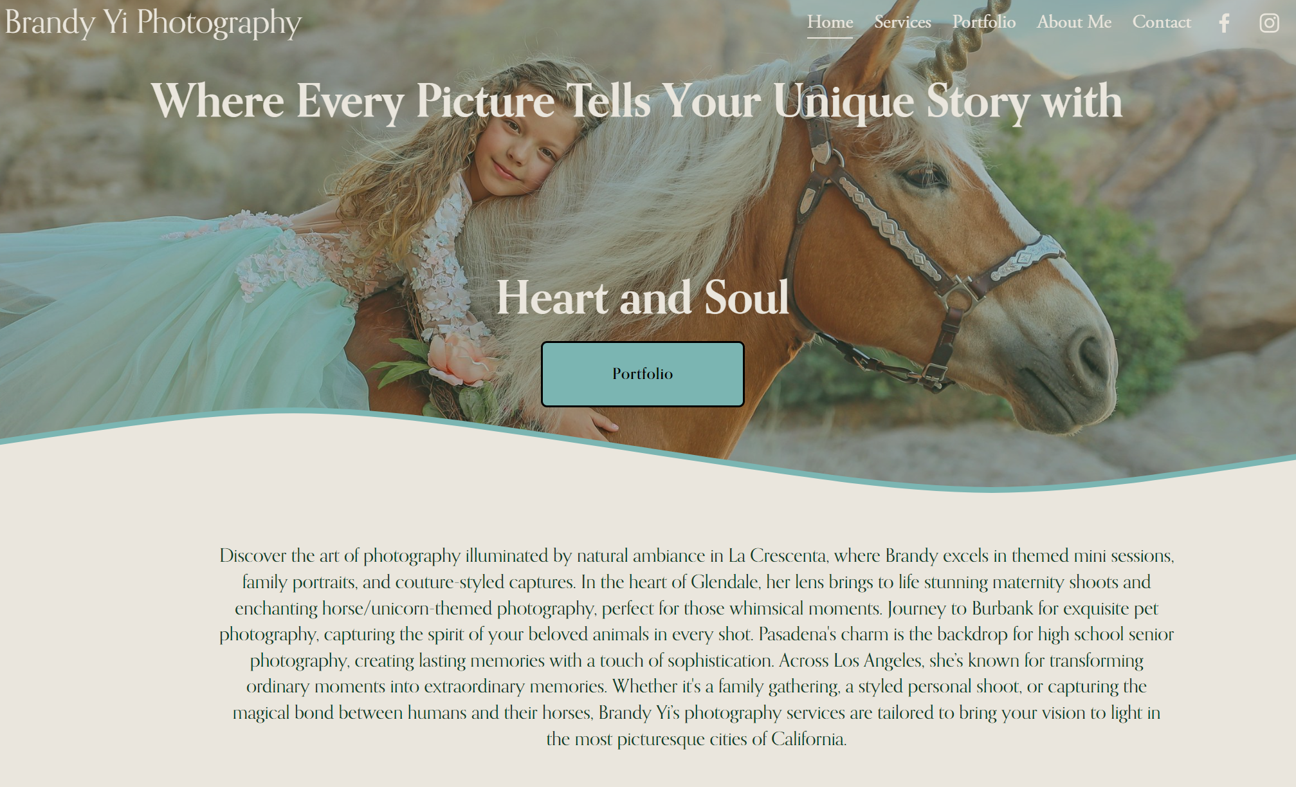Click the girl's face in hero photo
Image resolution: width=1296 pixels, height=787 pixels.
pyautogui.click(x=524, y=145)
